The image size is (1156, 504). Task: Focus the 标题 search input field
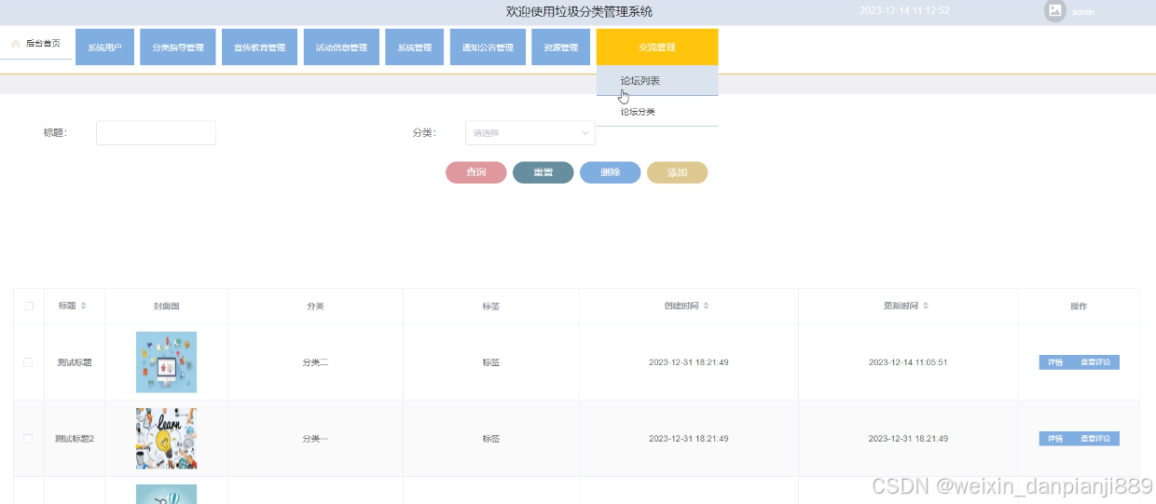click(x=156, y=133)
